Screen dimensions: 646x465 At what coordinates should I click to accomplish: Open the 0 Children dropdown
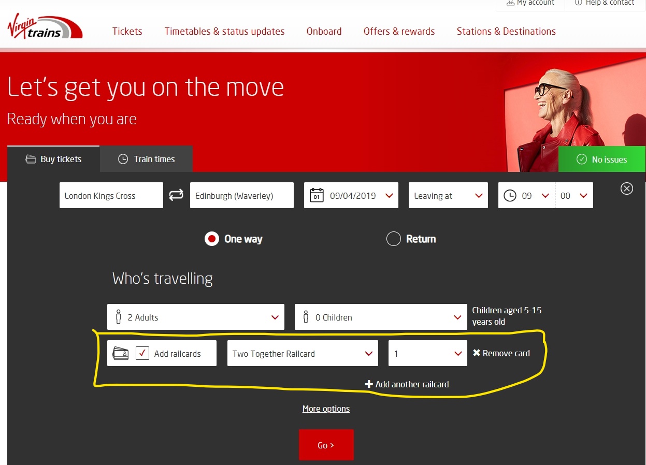click(381, 317)
